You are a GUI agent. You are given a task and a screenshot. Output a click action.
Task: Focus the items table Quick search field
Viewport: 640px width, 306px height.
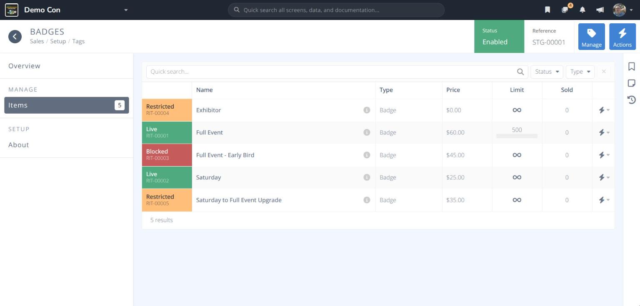click(x=337, y=72)
